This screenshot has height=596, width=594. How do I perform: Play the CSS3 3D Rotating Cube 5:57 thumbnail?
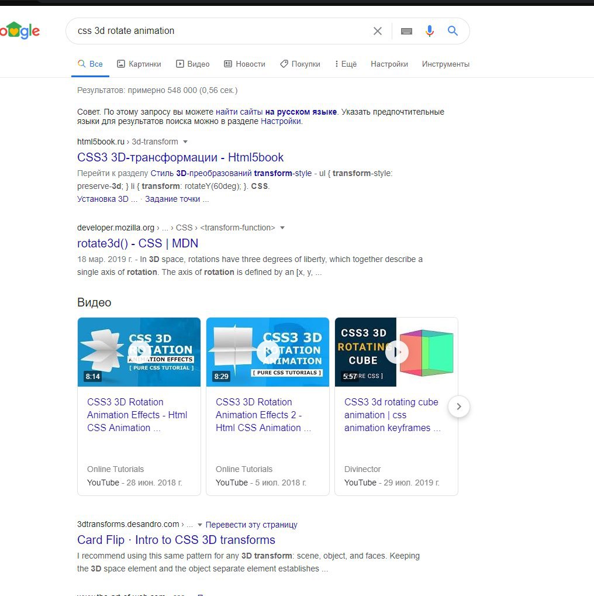point(396,352)
